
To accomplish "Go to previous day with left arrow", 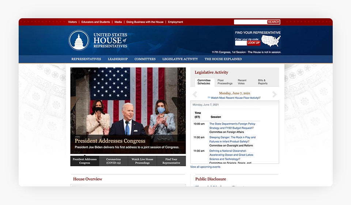I will [195, 95].
